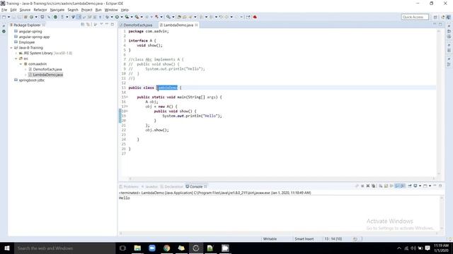Viewport: 453px width, 254px height.
Task: Open Windows Start menu
Action: (x=6, y=248)
